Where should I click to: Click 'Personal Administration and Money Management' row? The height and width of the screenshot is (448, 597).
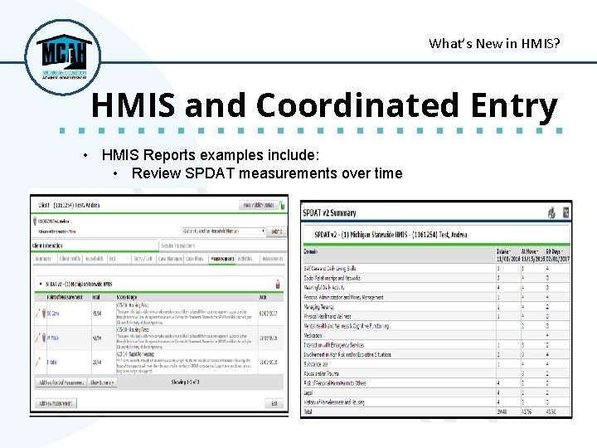coord(437,297)
